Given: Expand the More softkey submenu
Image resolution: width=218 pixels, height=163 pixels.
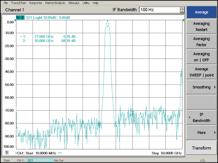Looking at the screenshot, I should [201, 133].
